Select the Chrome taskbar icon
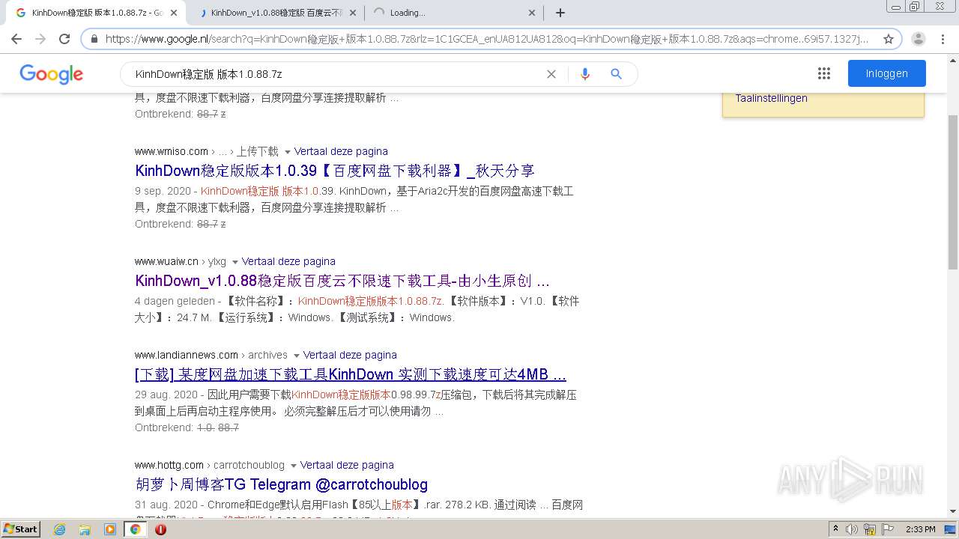The width and height of the screenshot is (959, 539). click(x=135, y=529)
